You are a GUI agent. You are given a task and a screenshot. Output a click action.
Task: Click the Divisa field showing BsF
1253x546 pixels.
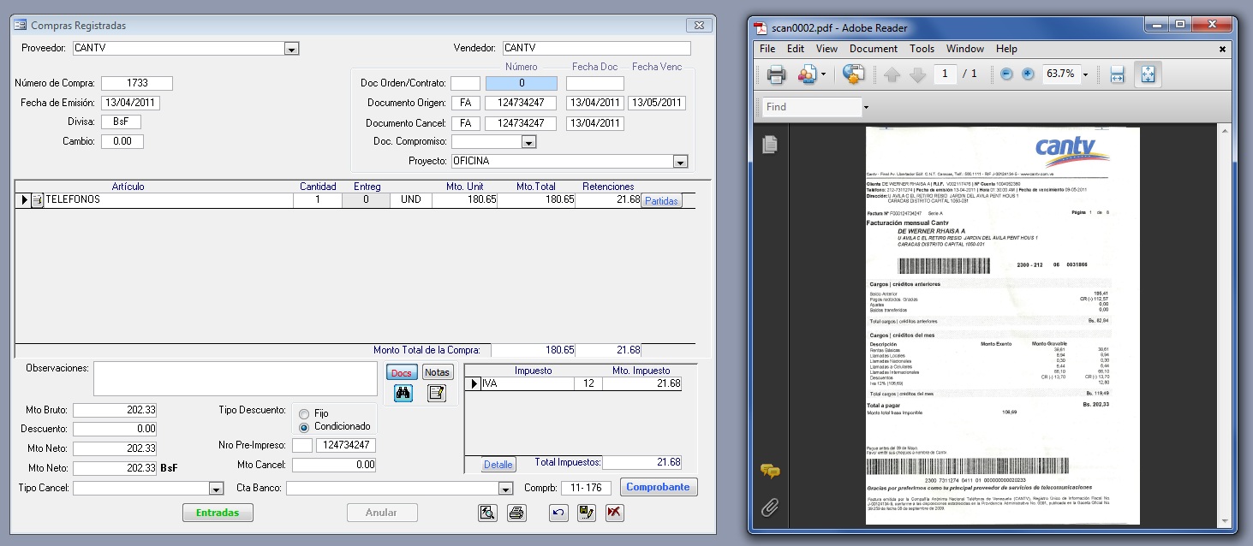coord(121,122)
